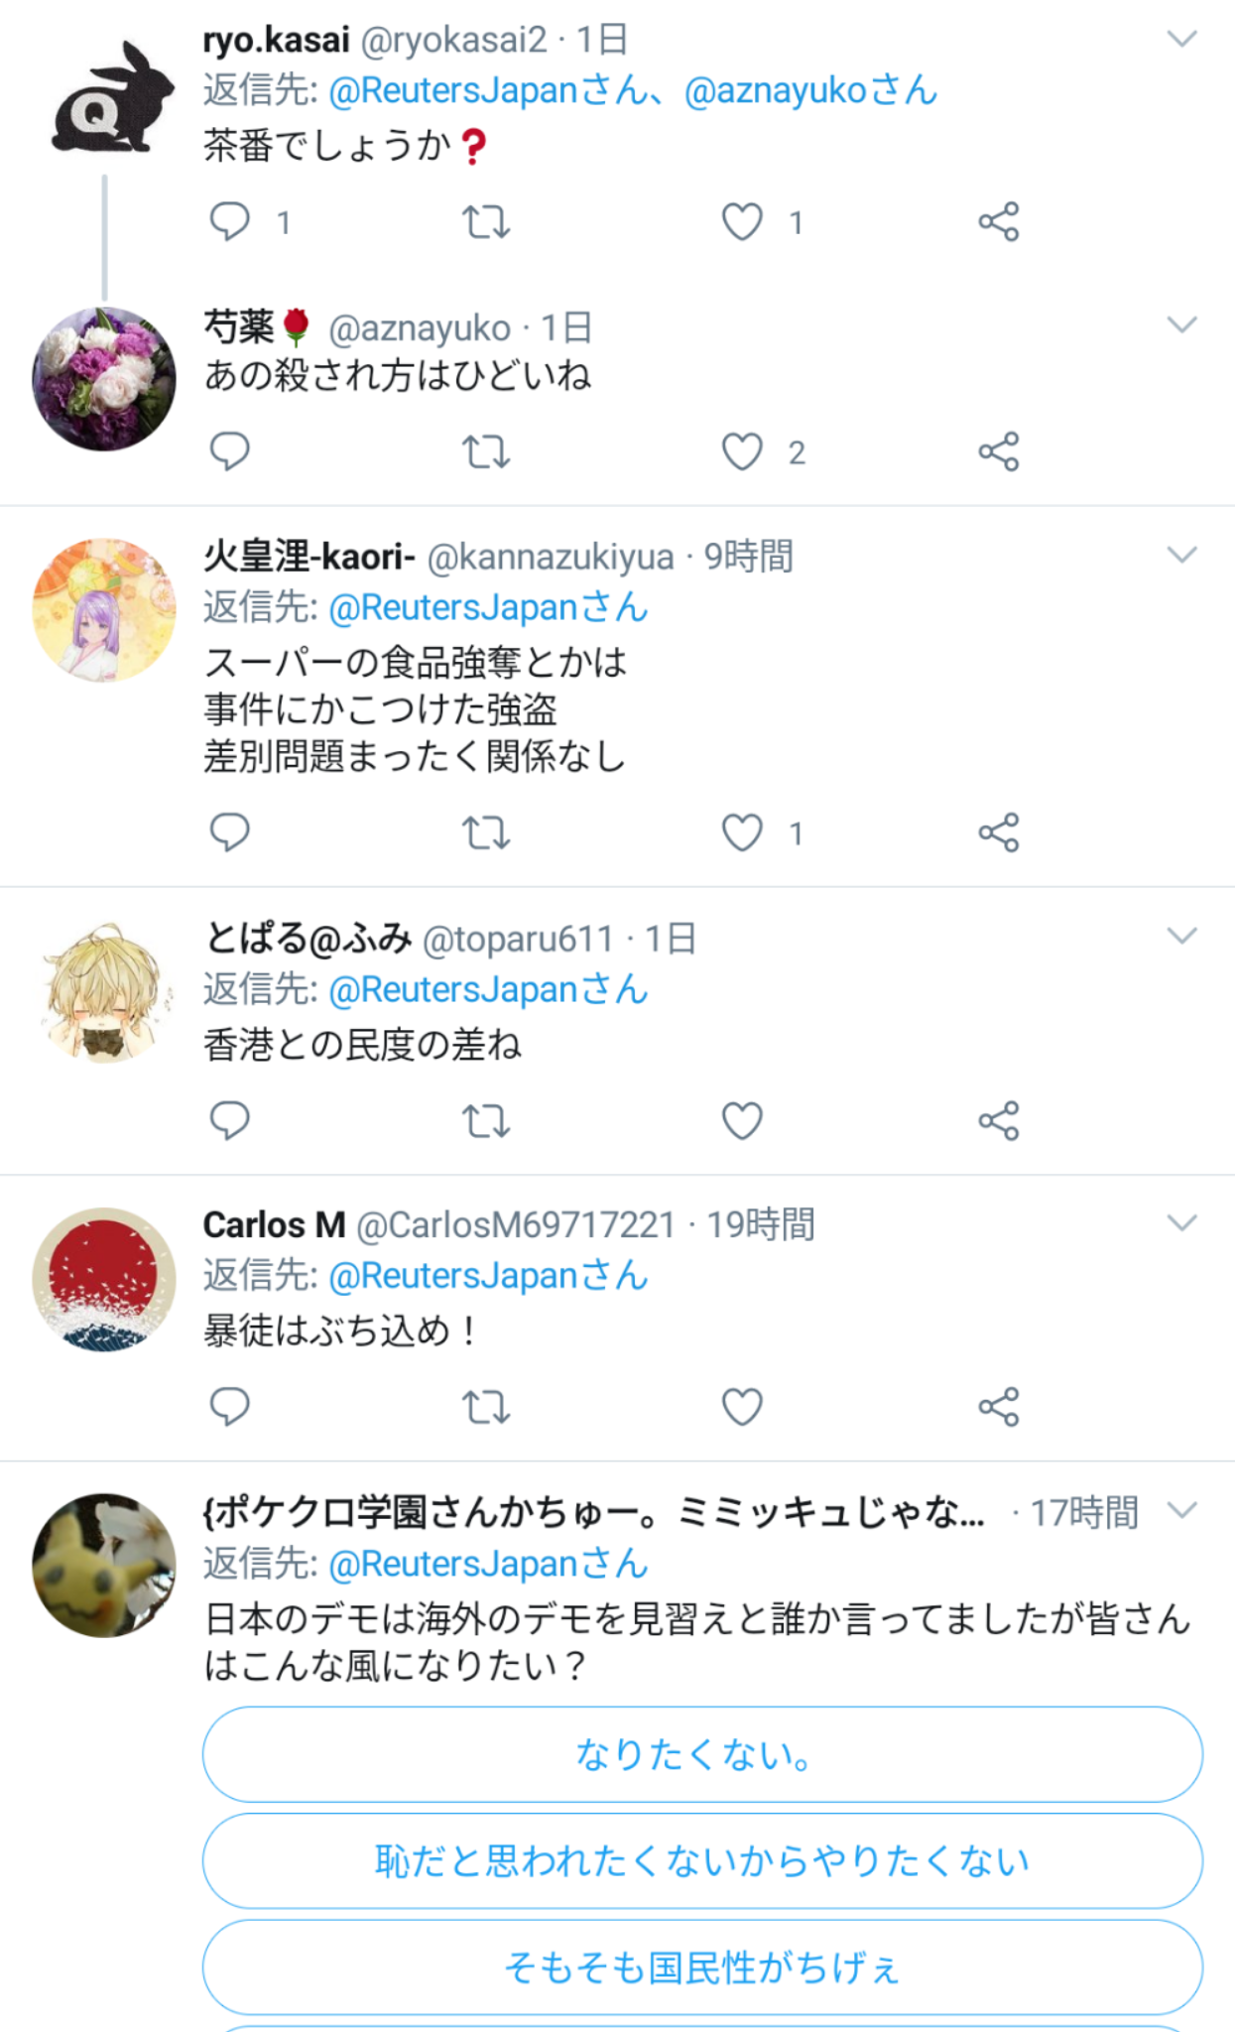Retweet the とぱる@ふみ tweet
Viewport: 1235px width, 2032px height.
pos(486,1121)
